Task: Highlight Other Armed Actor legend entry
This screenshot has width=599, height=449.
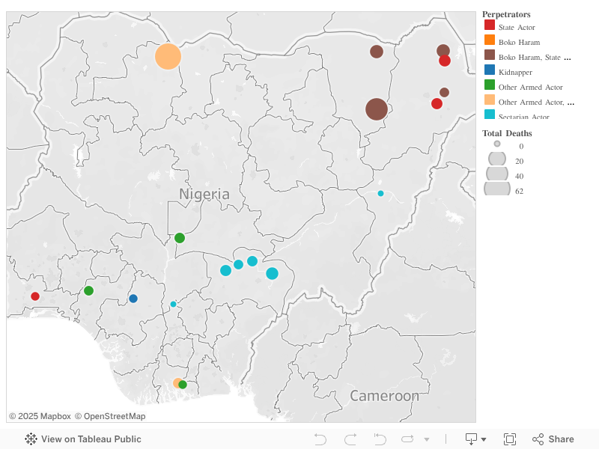Action: pos(530,87)
